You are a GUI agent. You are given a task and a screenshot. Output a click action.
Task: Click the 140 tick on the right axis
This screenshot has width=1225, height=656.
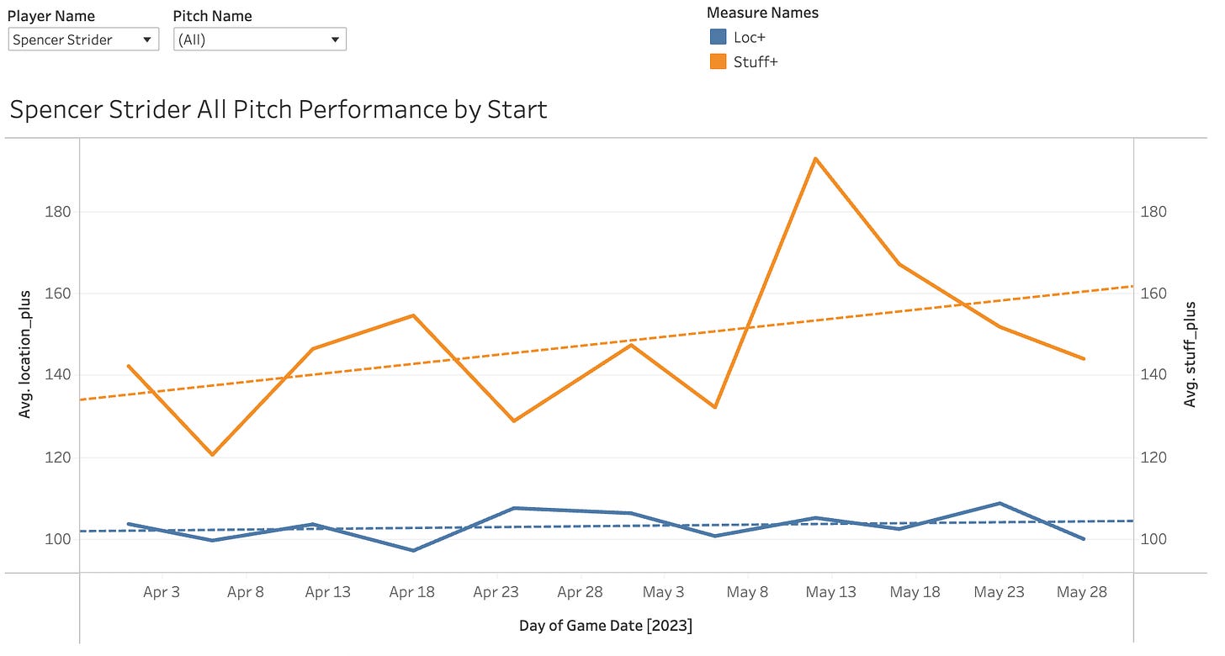pos(1154,375)
